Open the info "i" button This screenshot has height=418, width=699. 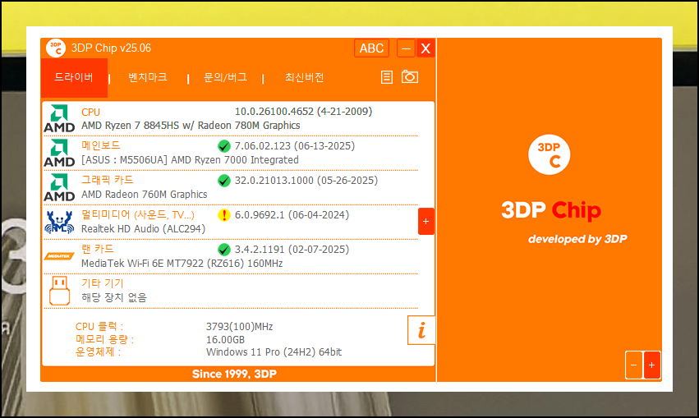click(421, 330)
